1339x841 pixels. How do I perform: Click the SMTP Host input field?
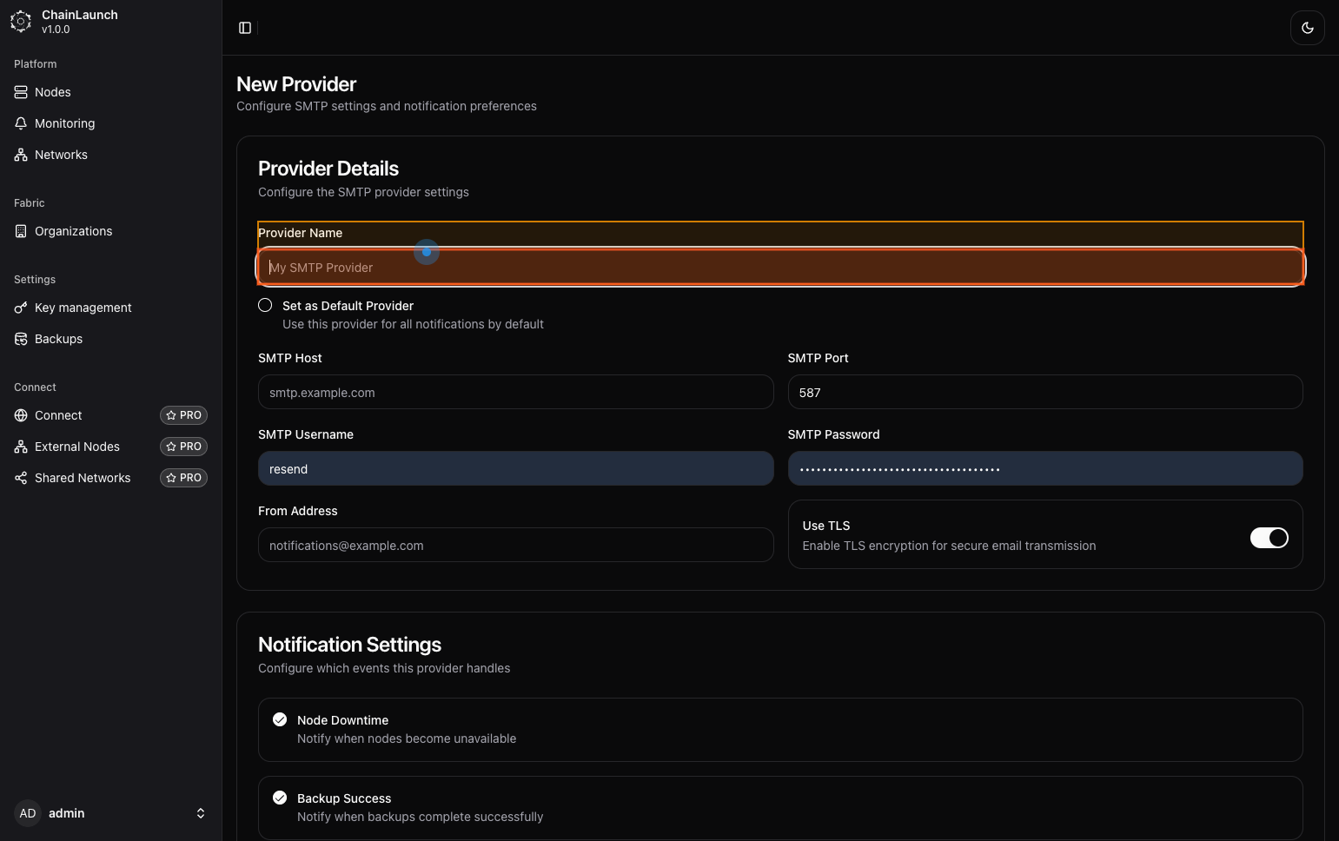(515, 393)
